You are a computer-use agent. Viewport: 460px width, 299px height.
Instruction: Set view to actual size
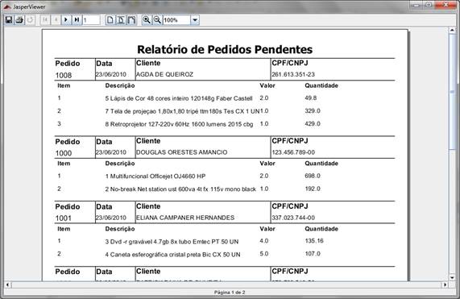(x=110, y=20)
